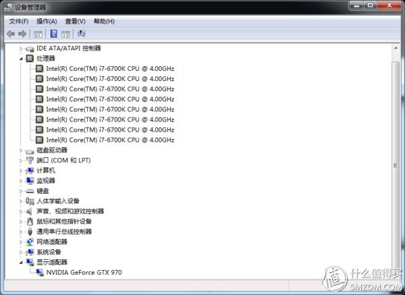The width and height of the screenshot is (405, 295).
Task: Expand the 通用串行总线控制器 node
Action: tap(21, 232)
